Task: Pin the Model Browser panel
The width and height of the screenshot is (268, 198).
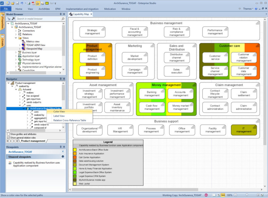Action: click(x=61, y=14)
